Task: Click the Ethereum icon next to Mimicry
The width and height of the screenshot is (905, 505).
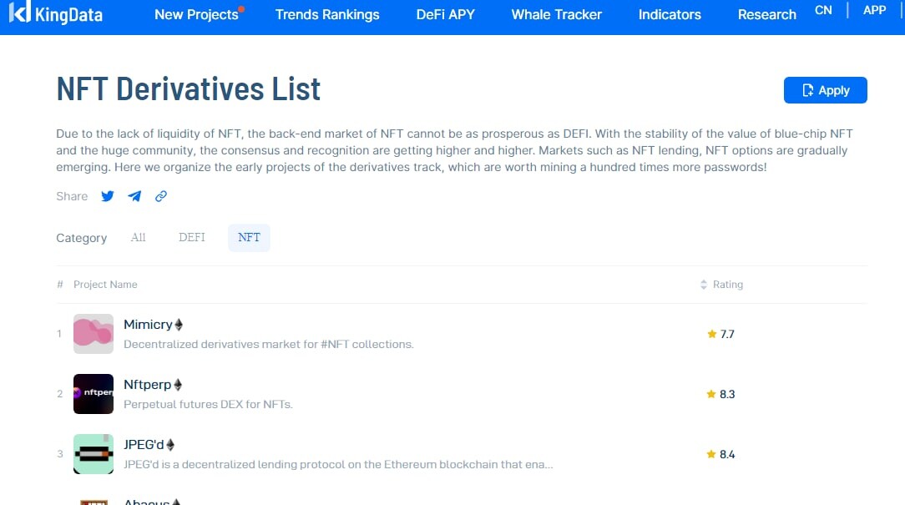Action: (179, 325)
